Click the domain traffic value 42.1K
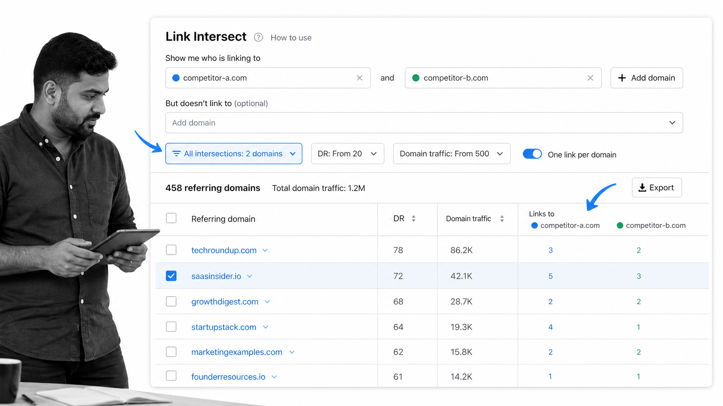 pos(461,276)
